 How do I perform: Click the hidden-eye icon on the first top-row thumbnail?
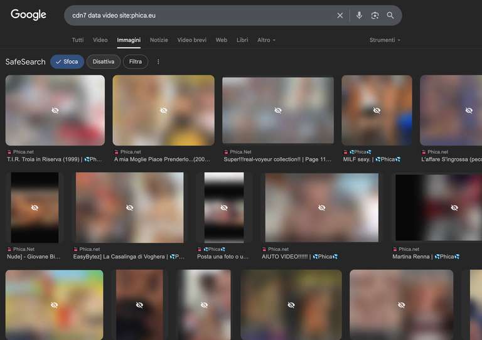tap(55, 110)
